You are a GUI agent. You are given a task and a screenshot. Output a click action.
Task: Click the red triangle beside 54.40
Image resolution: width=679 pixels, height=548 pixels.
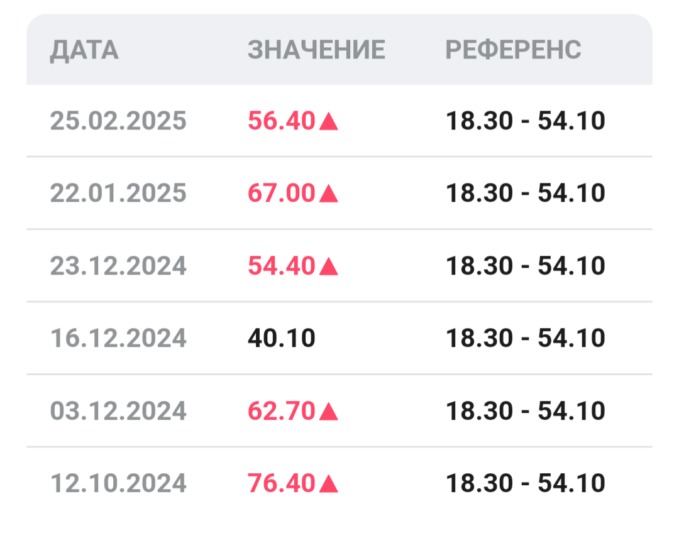(329, 267)
